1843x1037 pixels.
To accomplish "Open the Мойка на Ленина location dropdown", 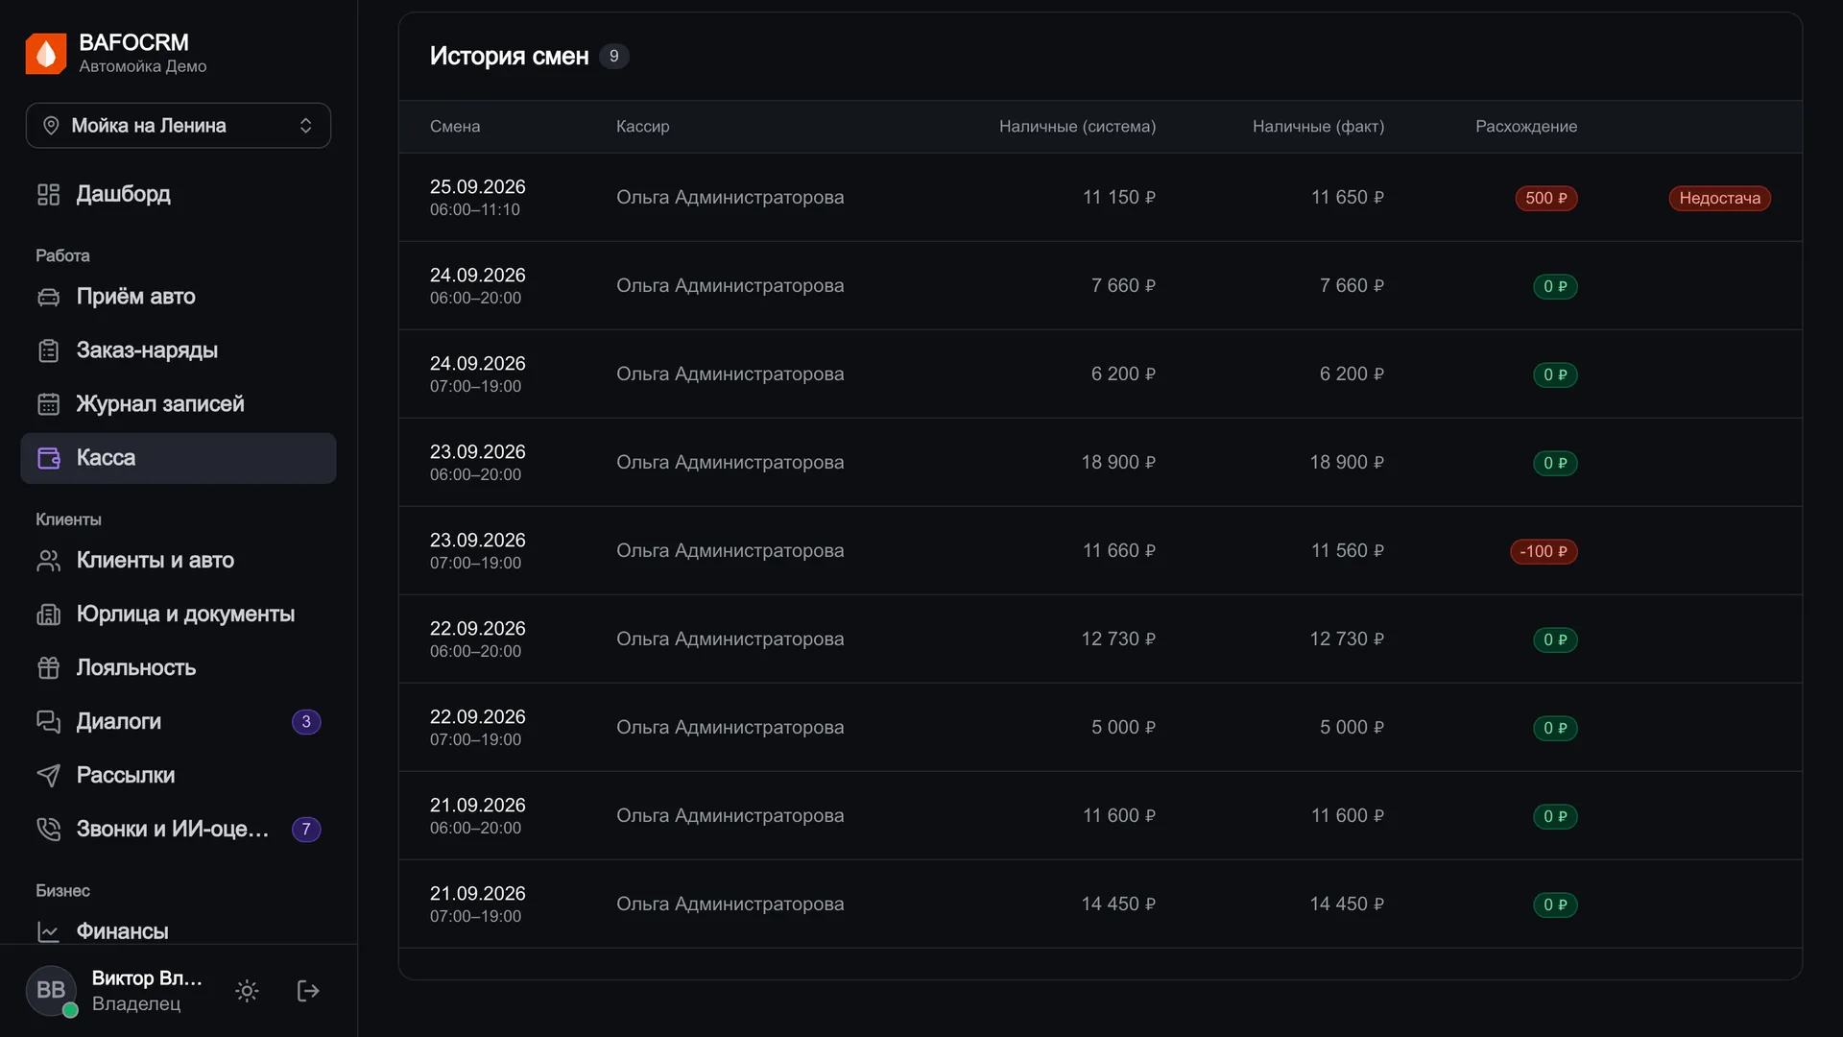I will click(x=179, y=126).
